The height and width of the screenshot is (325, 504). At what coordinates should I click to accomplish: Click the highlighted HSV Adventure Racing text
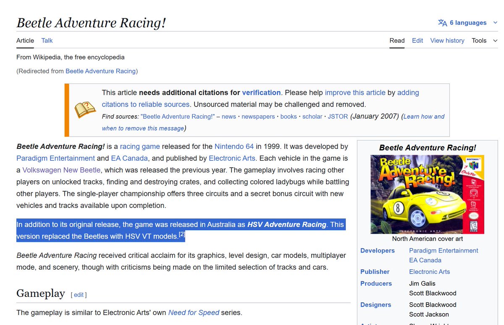pyautogui.click(x=287, y=224)
